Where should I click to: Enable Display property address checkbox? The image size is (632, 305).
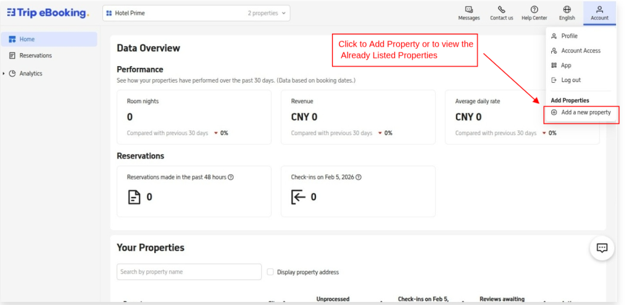[x=270, y=272]
